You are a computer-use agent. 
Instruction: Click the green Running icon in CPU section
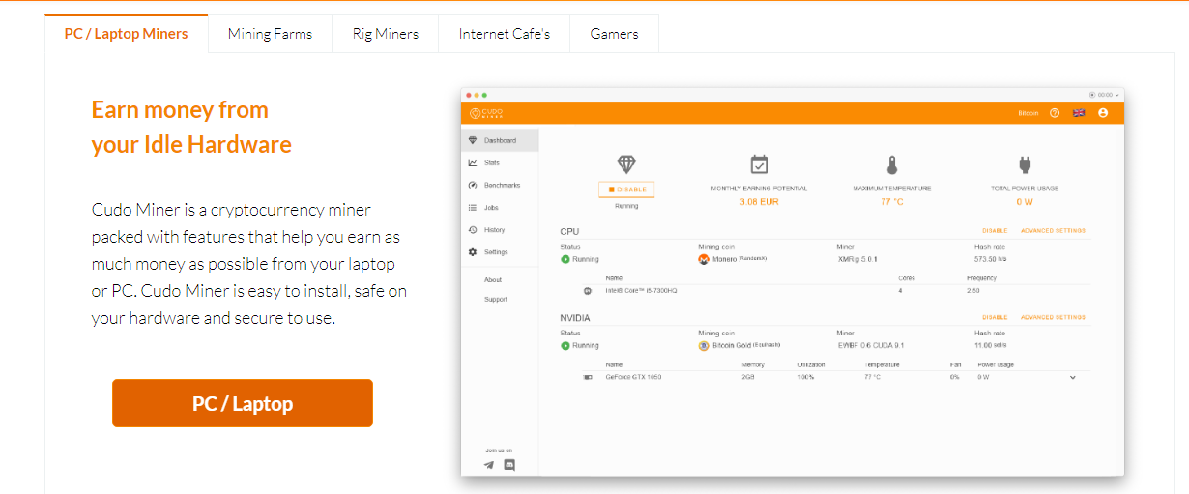click(565, 259)
